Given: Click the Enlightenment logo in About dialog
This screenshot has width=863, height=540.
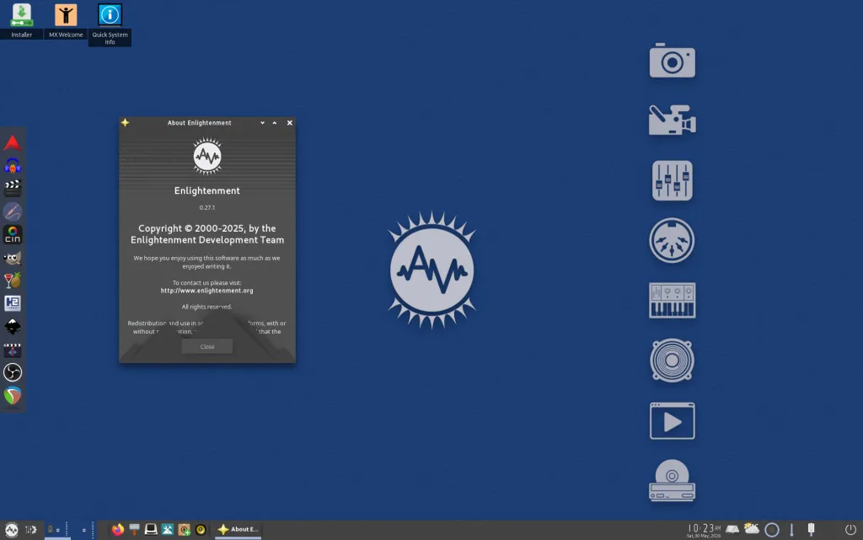Looking at the screenshot, I should (x=207, y=156).
